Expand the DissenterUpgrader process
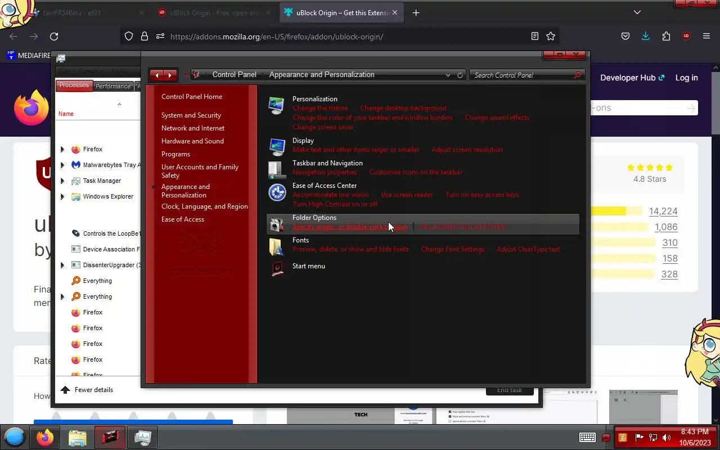This screenshot has height=450, width=720. pyautogui.click(x=62, y=265)
